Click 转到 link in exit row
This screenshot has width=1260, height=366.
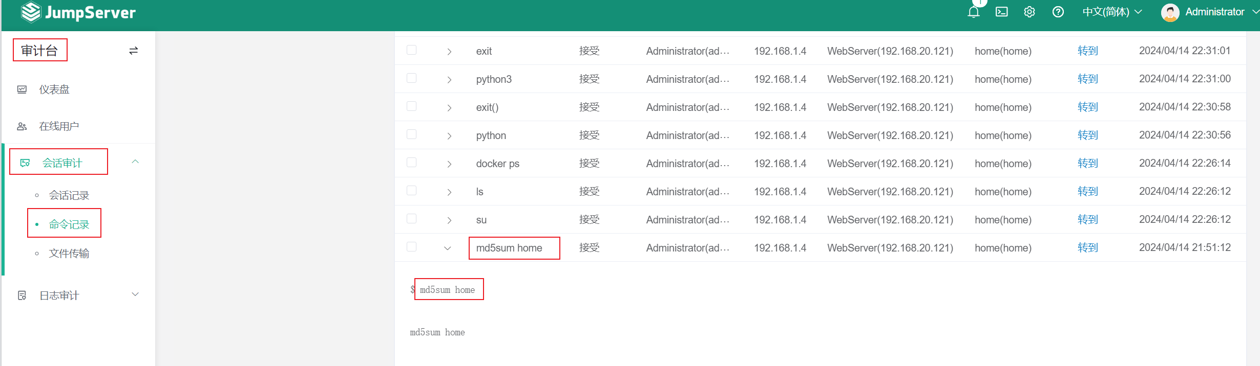(1088, 51)
